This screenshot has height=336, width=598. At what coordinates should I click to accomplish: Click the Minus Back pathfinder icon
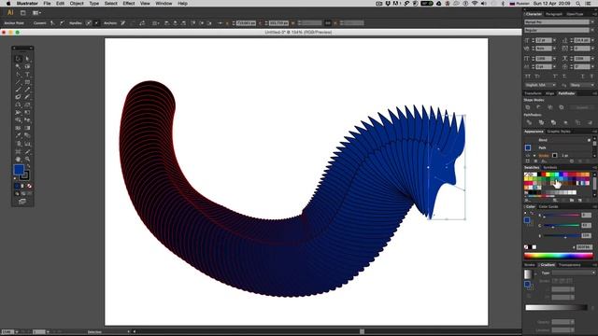pyautogui.click(x=590, y=122)
